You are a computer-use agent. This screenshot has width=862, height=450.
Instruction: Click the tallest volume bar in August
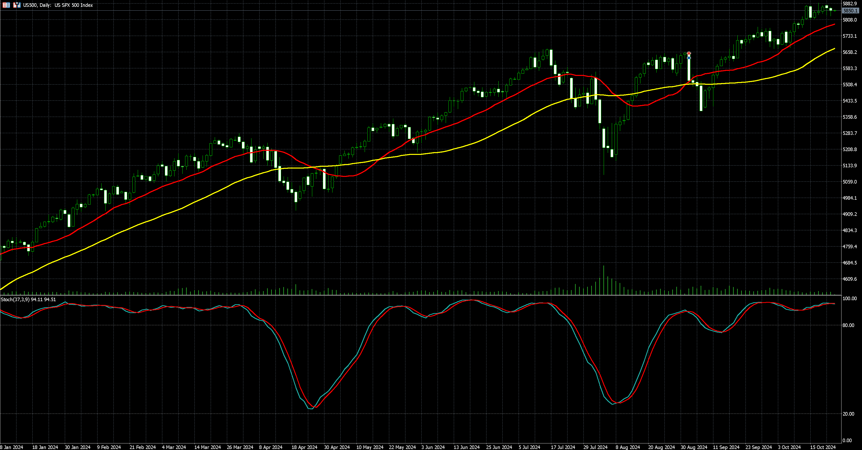pyautogui.click(x=604, y=281)
